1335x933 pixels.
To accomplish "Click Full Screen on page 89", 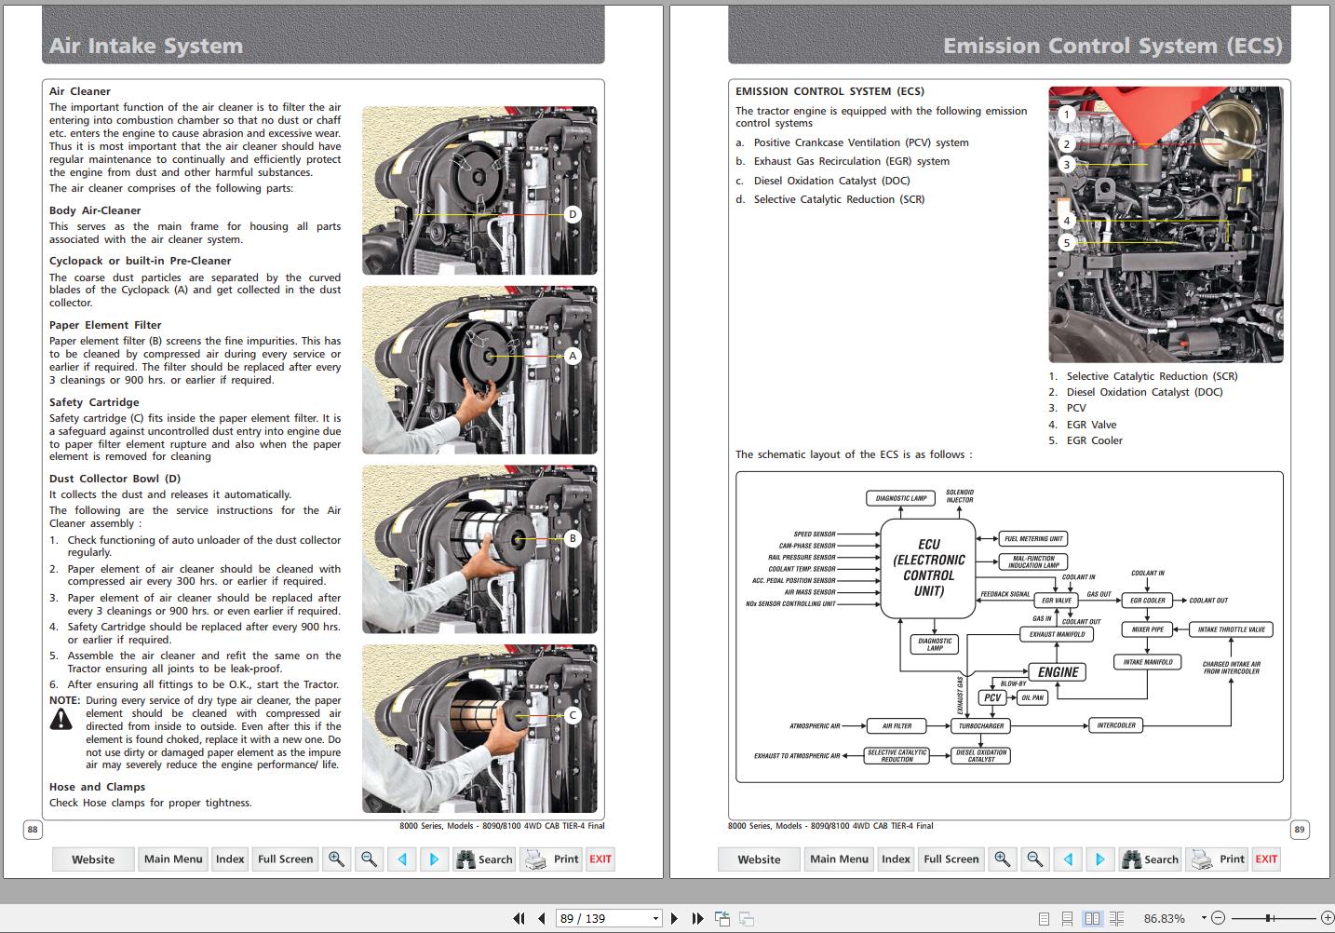I will [951, 859].
